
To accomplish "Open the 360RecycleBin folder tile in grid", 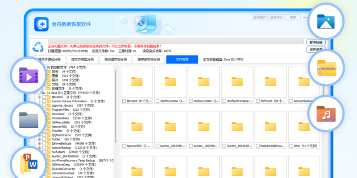I will [x=204, y=85].
